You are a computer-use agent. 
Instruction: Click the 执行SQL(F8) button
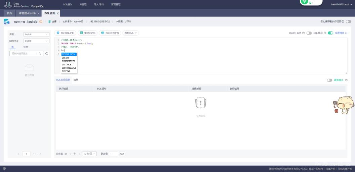(65, 33)
